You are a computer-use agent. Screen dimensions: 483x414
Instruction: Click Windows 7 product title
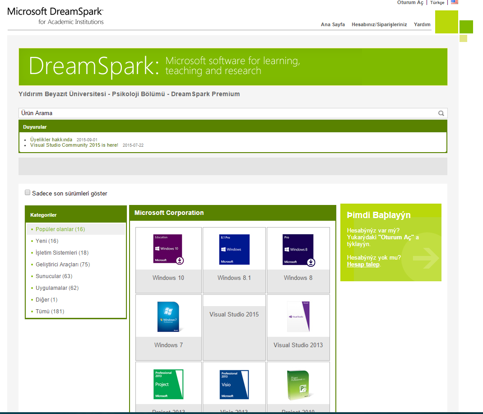click(x=168, y=345)
